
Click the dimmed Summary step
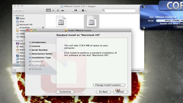click(x=37, y=69)
